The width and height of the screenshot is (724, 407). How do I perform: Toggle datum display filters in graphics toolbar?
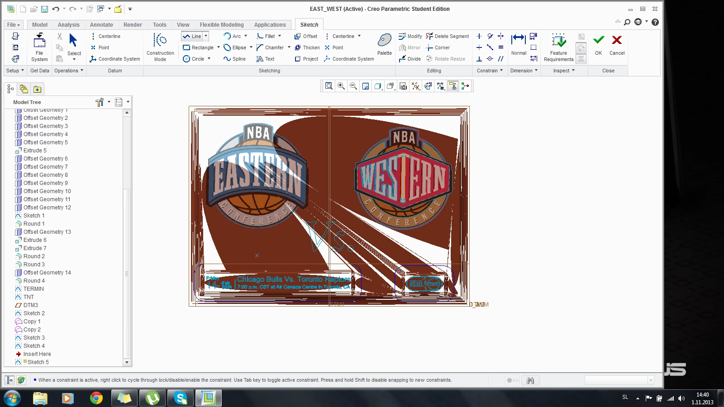click(416, 86)
